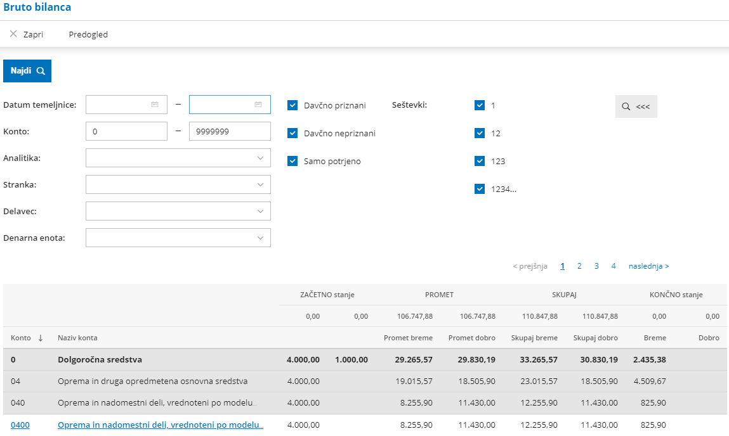Viewport: 729px width, 436px height.
Task: Toggle the Davčno nepriznani checkbox
Action: [292, 133]
